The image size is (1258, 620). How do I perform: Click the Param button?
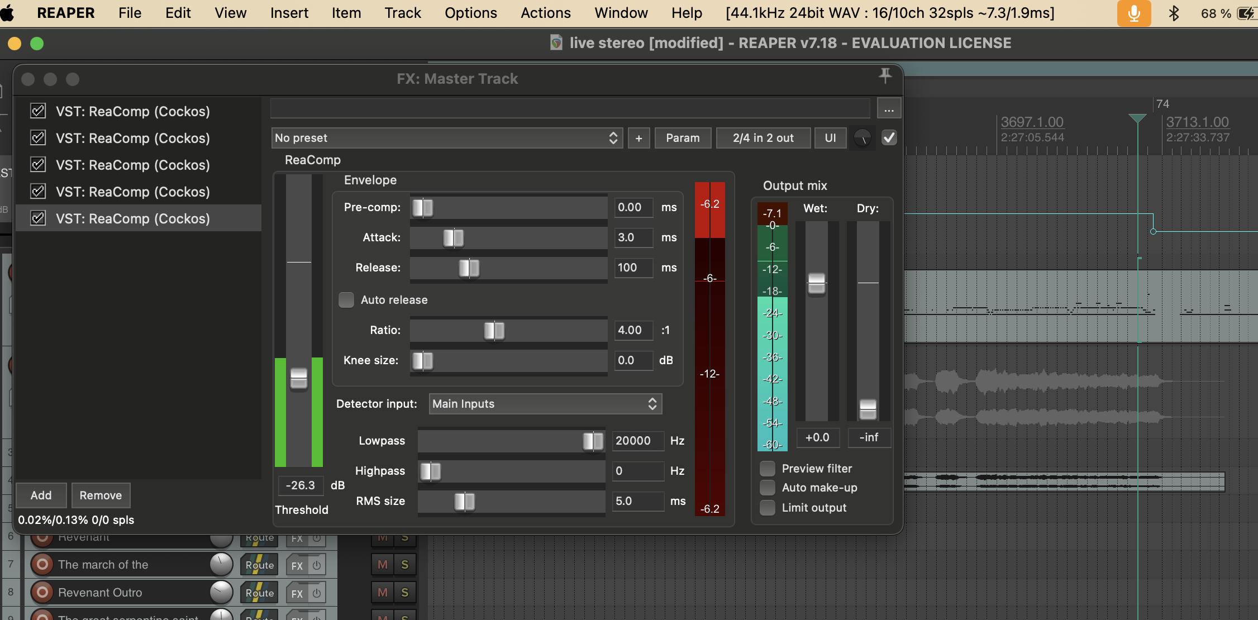pos(683,138)
